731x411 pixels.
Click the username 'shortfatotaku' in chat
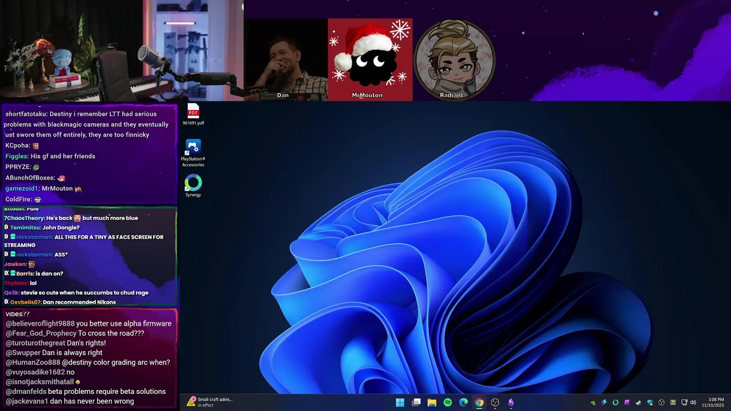click(26, 114)
